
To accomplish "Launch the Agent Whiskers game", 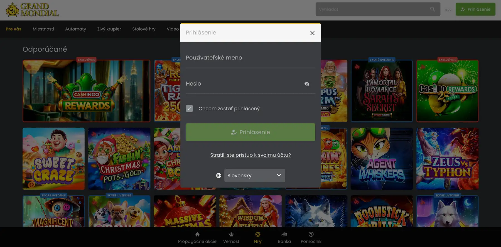I will coord(382,159).
